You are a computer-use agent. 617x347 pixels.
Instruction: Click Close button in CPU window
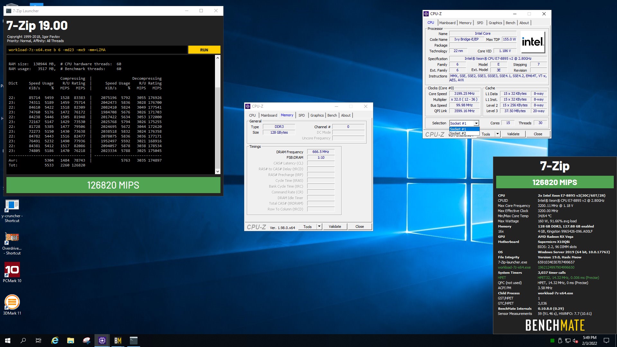click(x=538, y=134)
